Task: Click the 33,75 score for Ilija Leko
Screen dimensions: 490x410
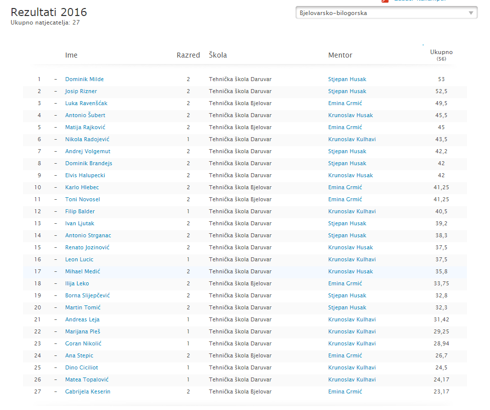Action: pyautogui.click(x=441, y=283)
